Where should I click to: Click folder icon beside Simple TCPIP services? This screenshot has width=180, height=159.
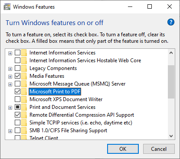pos(24,123)
